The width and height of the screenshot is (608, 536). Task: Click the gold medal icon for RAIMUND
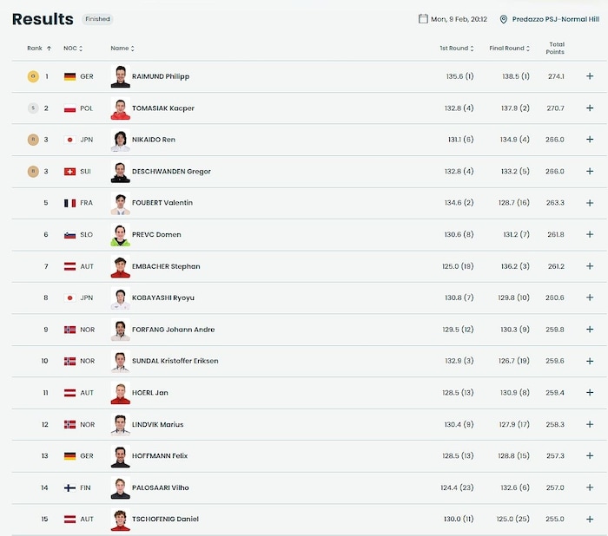[33, 76]
